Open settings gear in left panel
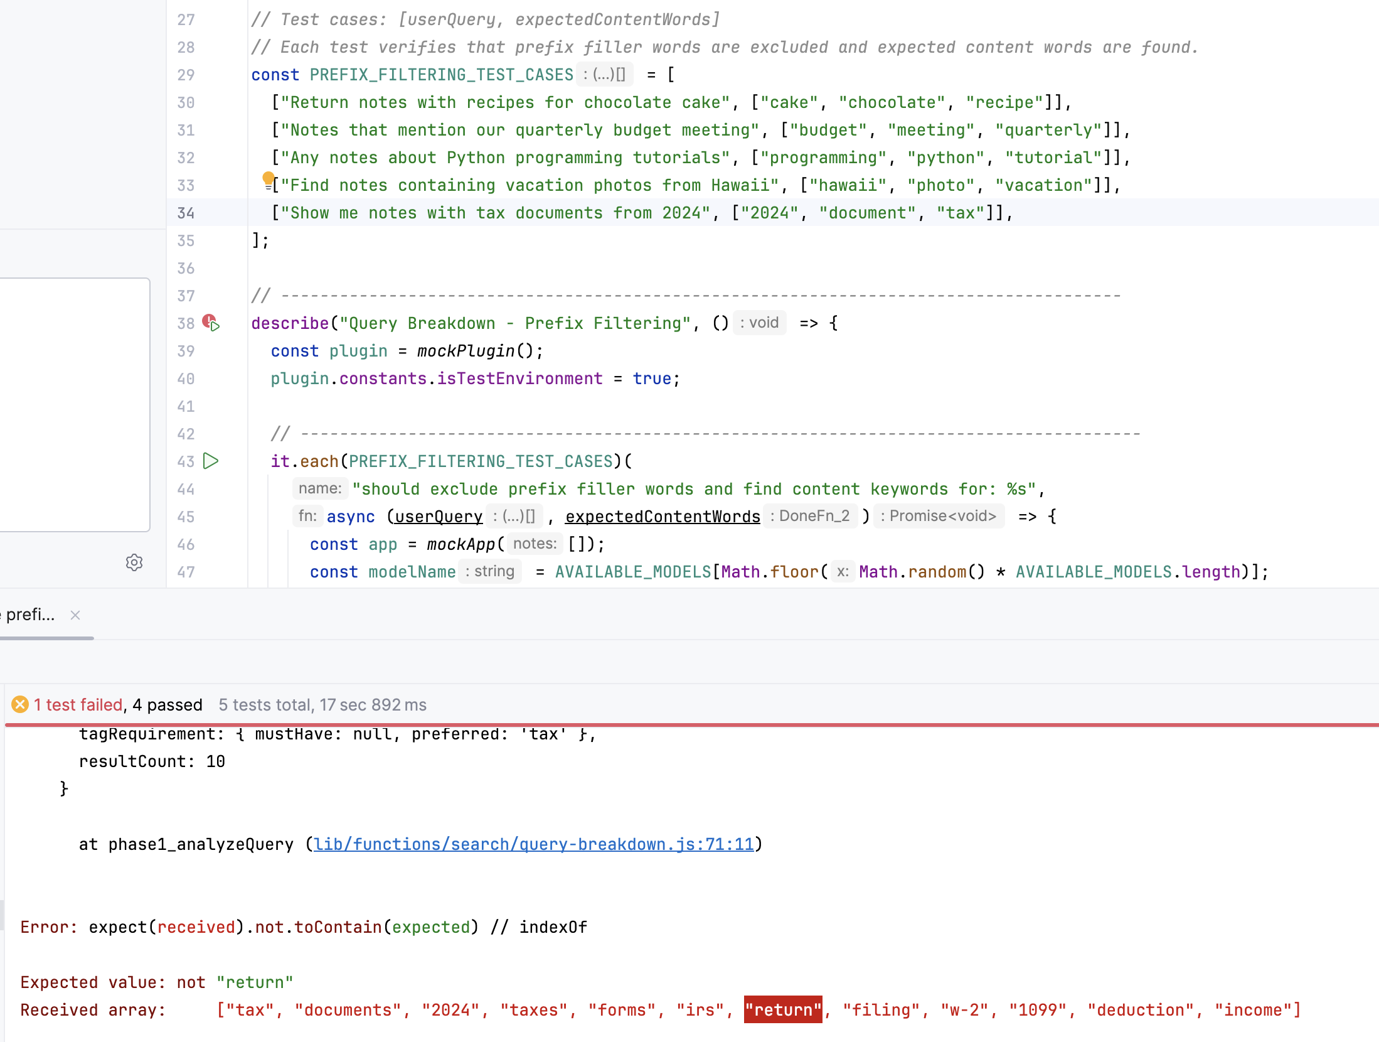 (x=134, y=562)
